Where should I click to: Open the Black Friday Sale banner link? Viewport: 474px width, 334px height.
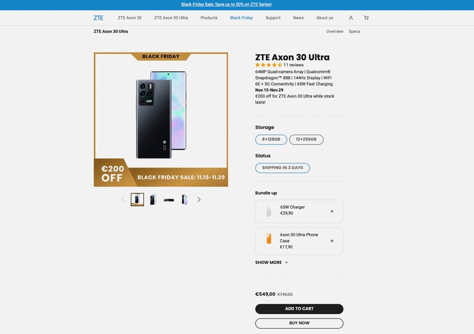[226, 4]
